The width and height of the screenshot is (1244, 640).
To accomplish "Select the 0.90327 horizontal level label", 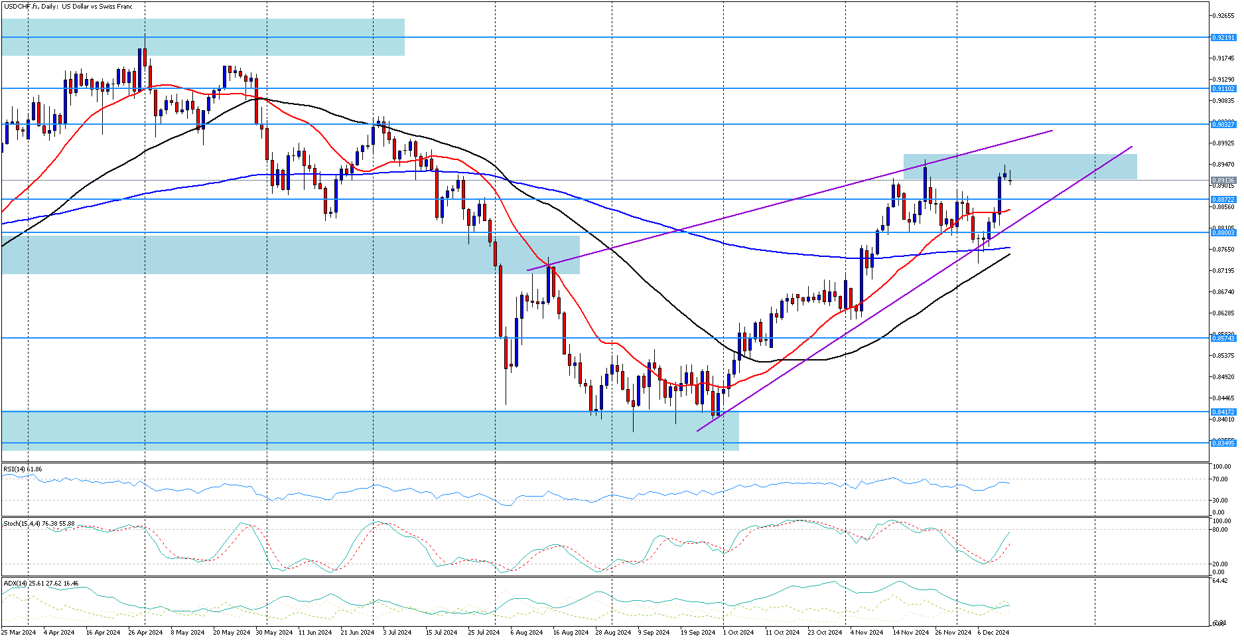I will coord(1223,124).
